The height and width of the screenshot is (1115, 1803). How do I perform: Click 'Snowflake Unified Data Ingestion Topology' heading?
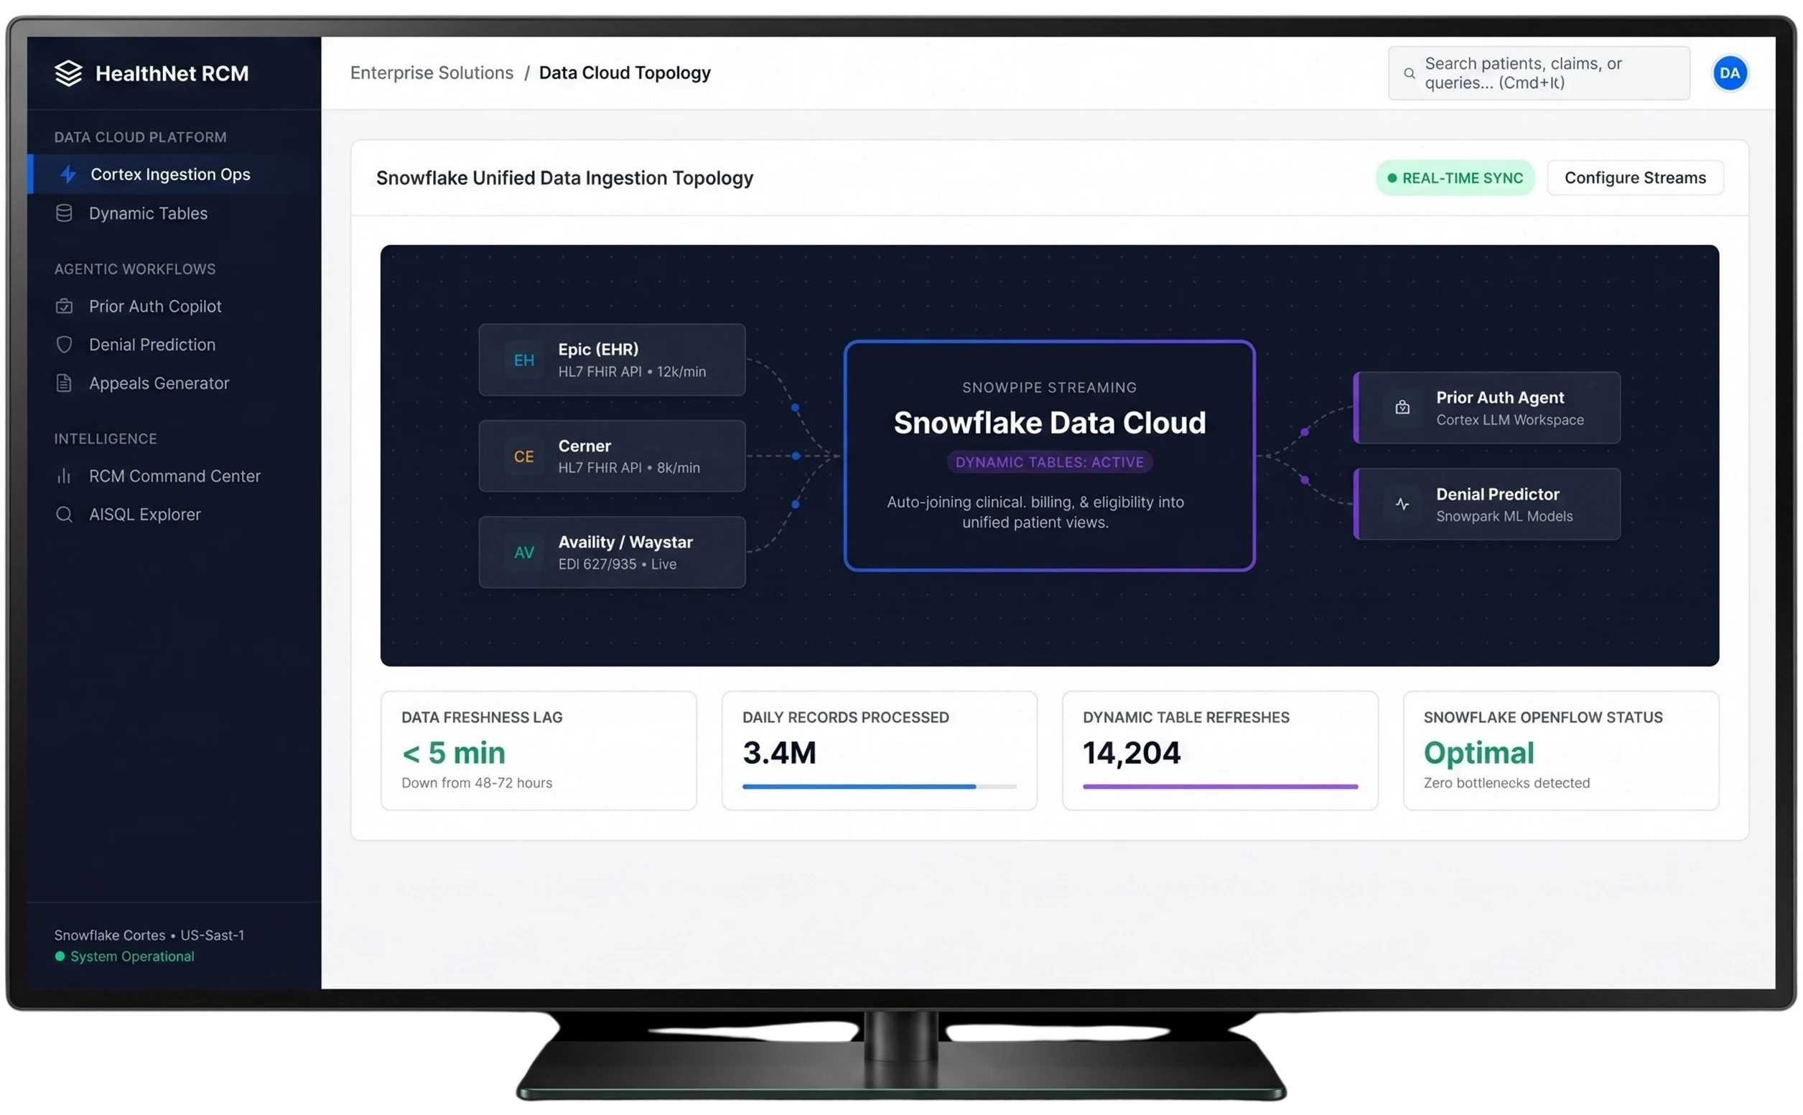(x=564, y=178)
